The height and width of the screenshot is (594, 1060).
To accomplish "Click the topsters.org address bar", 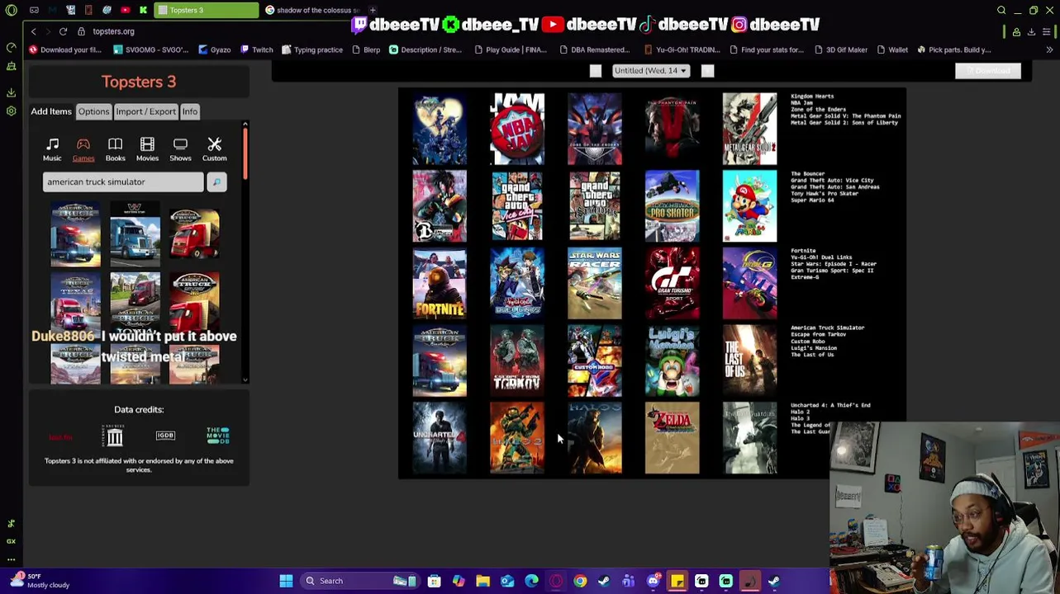I will [x=113, y=31].
